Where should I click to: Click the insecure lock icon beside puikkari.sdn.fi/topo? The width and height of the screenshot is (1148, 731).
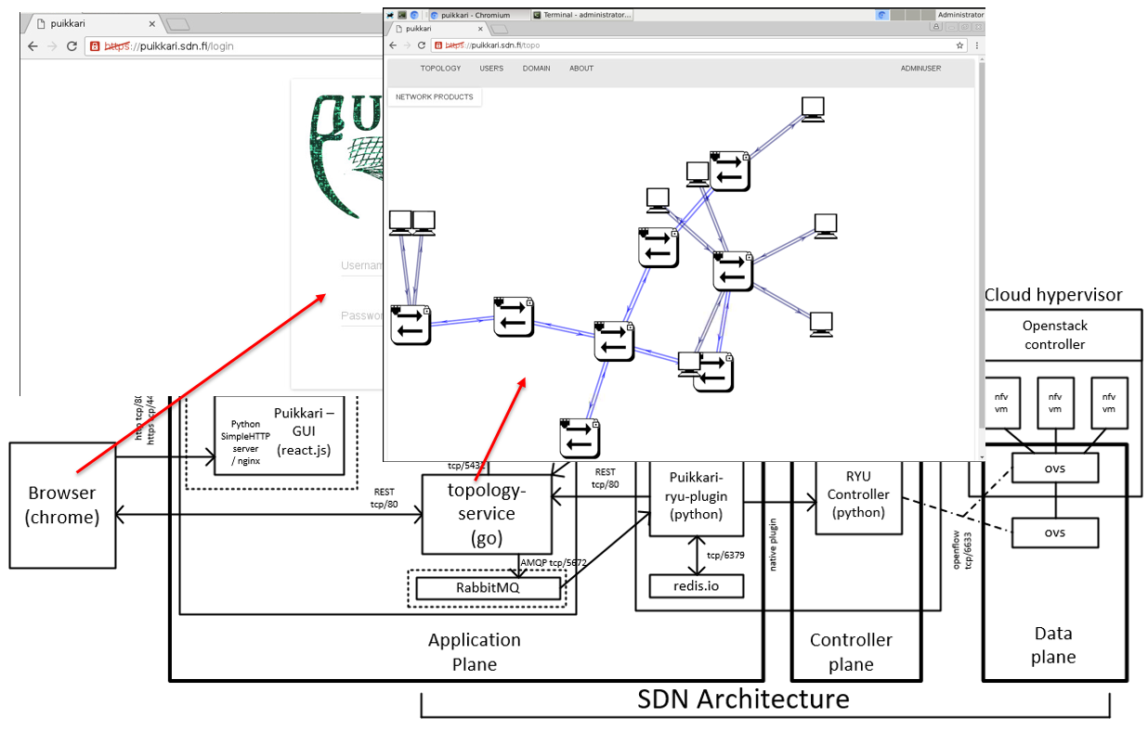[437, 45]
